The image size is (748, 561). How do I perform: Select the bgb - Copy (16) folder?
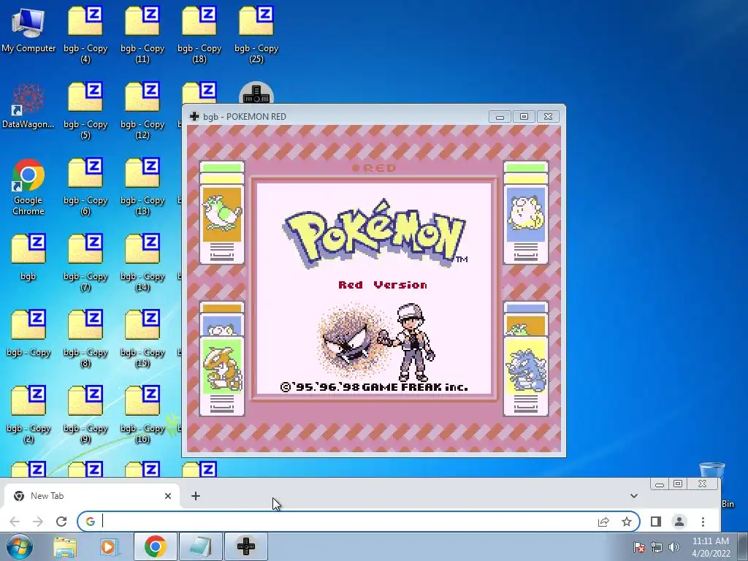click(142, 414)
